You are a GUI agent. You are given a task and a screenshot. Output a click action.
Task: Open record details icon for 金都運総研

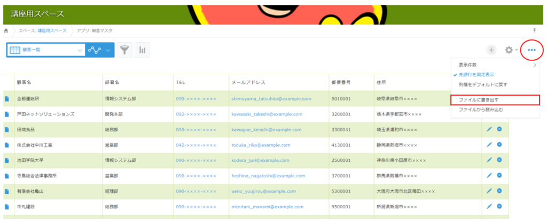point(7,99)
